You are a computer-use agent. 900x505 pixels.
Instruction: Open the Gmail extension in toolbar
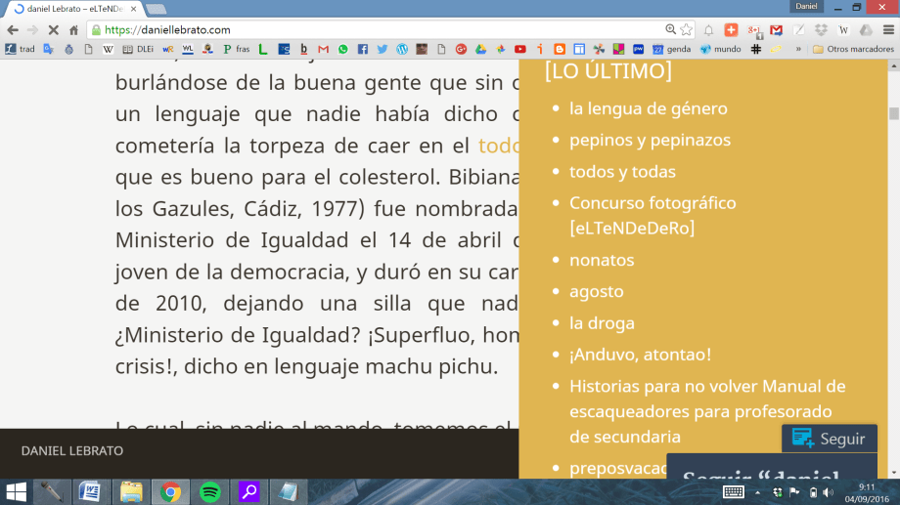point(776,30)
